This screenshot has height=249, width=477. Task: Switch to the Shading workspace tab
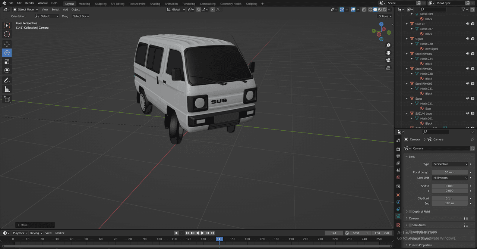pyautogui.click(x=155, y=4)
